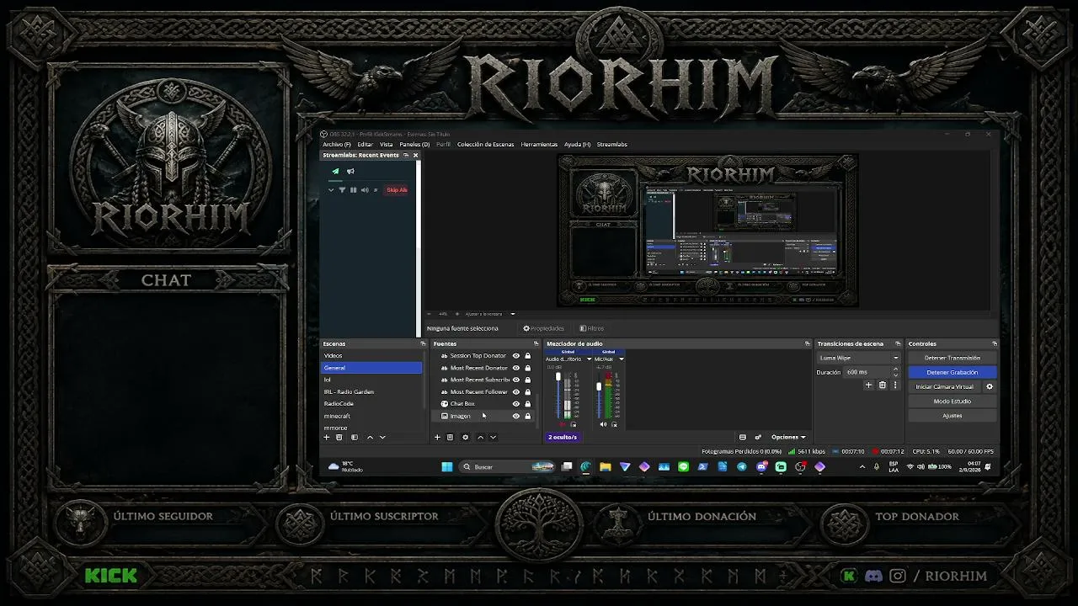
Task: Unmute the desktop audio channel in mixer
Action: 563,424
